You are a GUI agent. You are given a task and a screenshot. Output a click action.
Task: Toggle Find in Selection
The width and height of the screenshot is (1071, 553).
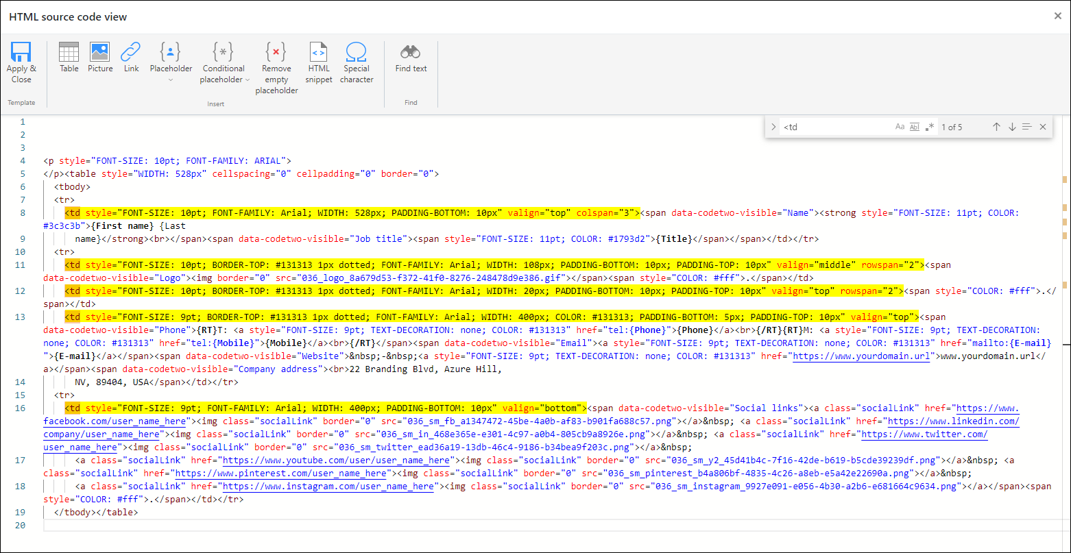[1026, 127]
